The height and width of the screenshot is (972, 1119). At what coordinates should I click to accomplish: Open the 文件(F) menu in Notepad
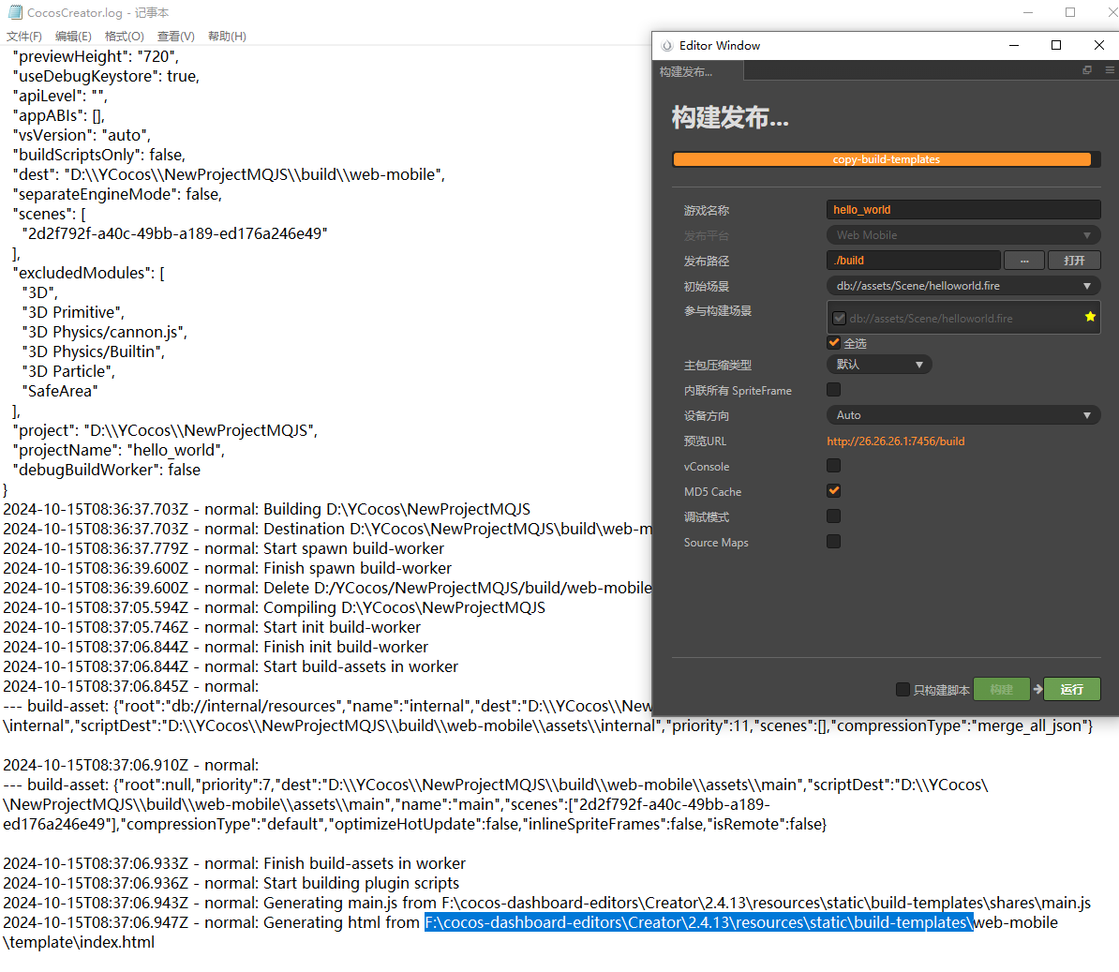click(24, 37)
